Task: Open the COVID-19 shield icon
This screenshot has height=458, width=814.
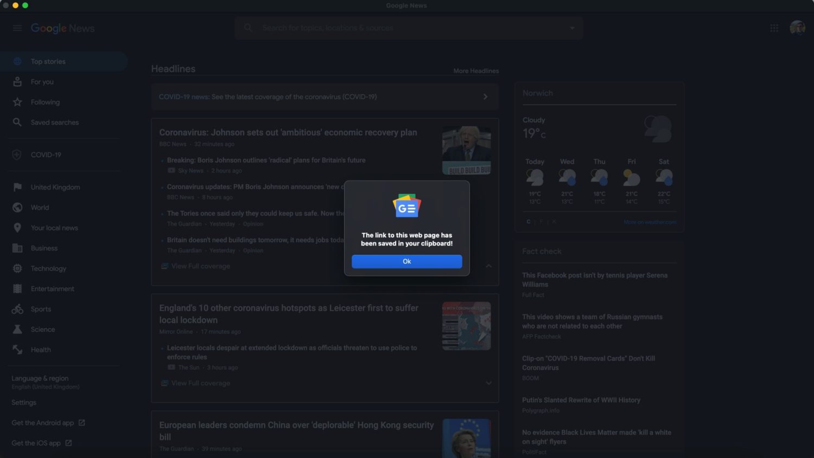Action: tap(17, 155)
